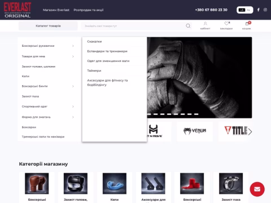Click next arrow in brands carousel
This screenshot has width=271, height=203.
pyautogui.click(x=250, y=132)
